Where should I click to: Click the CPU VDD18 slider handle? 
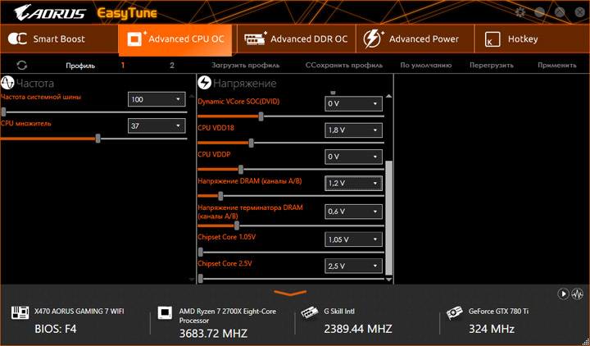pyautogui.click(x=251, y=143)
